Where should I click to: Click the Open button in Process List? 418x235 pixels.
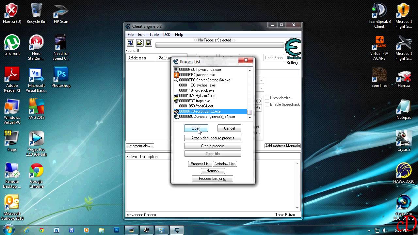pos(196,128)
